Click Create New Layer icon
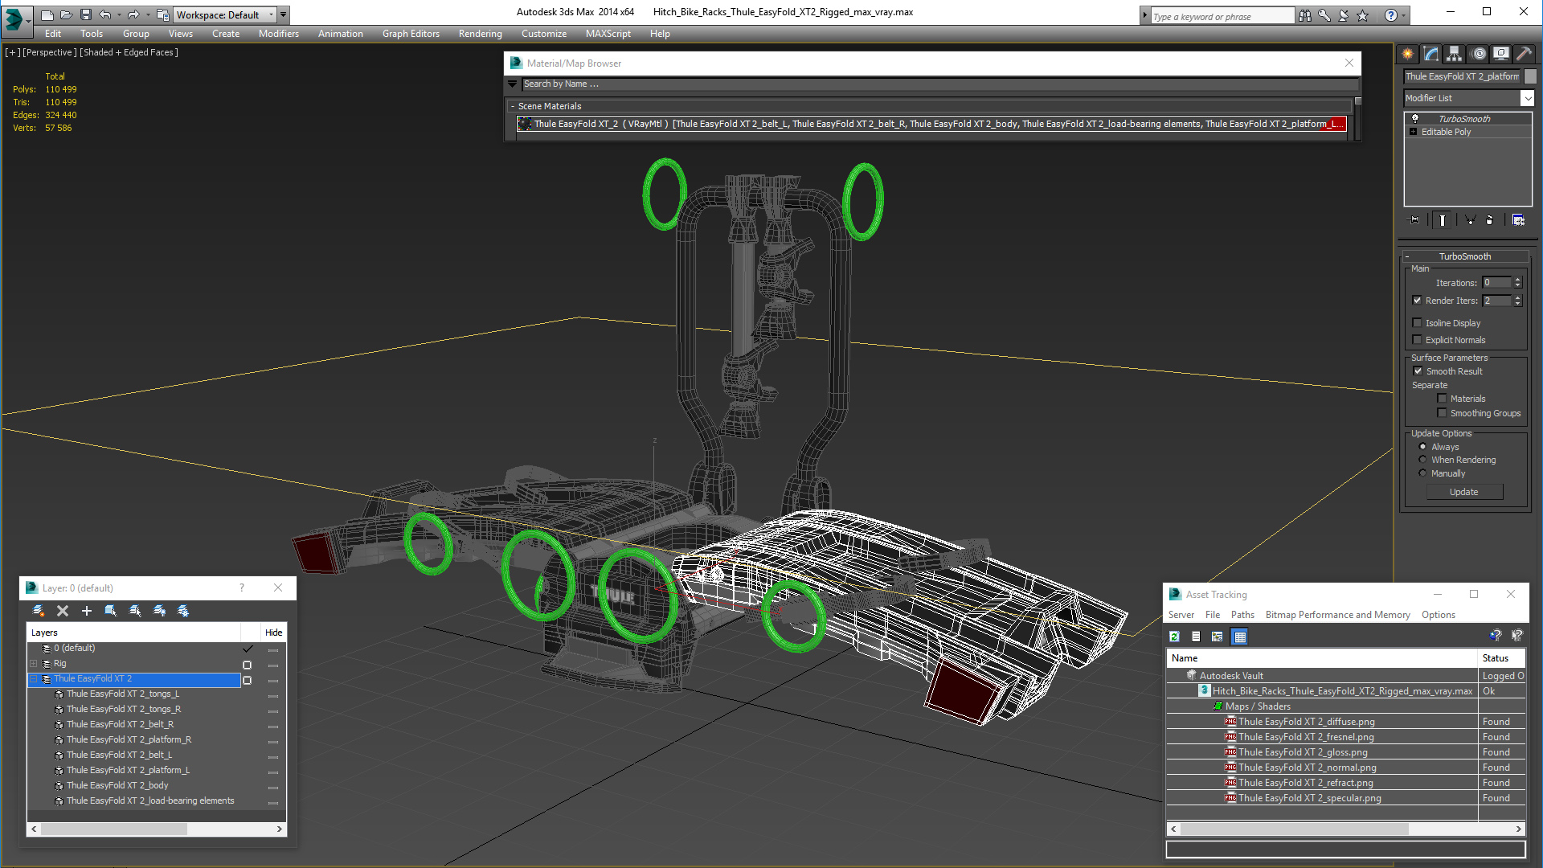Screen dimensions: 1543x868 click(x=38, y=611)
